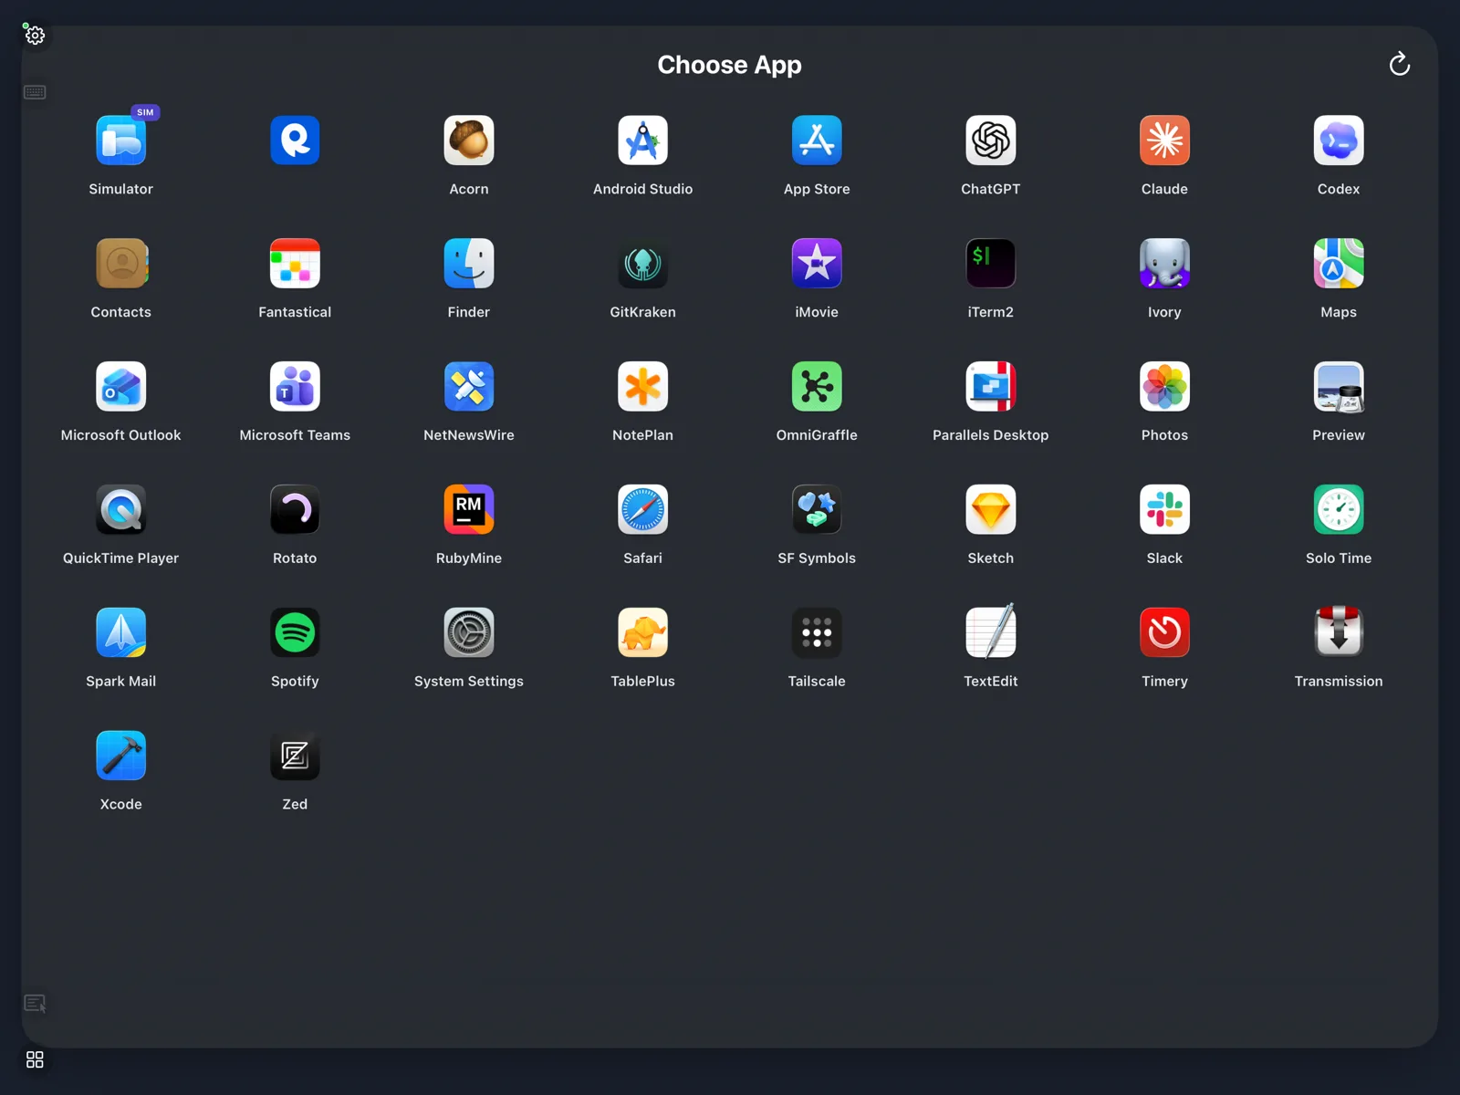Click the annotation panel icon

click(35, 1004)
